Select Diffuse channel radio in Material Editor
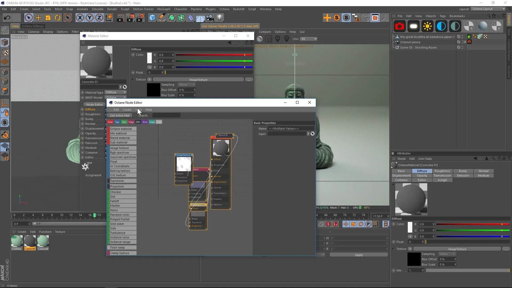 click(83, 109)
